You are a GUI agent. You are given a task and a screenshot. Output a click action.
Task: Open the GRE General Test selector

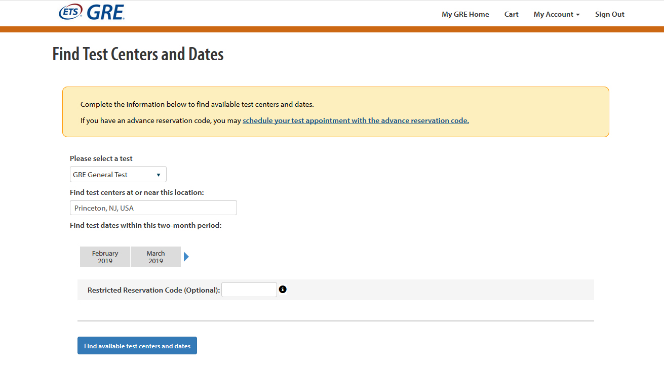tap(118, 174)
